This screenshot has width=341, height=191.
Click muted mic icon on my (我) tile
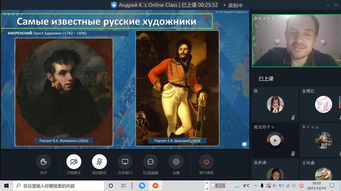pos(293,118)
